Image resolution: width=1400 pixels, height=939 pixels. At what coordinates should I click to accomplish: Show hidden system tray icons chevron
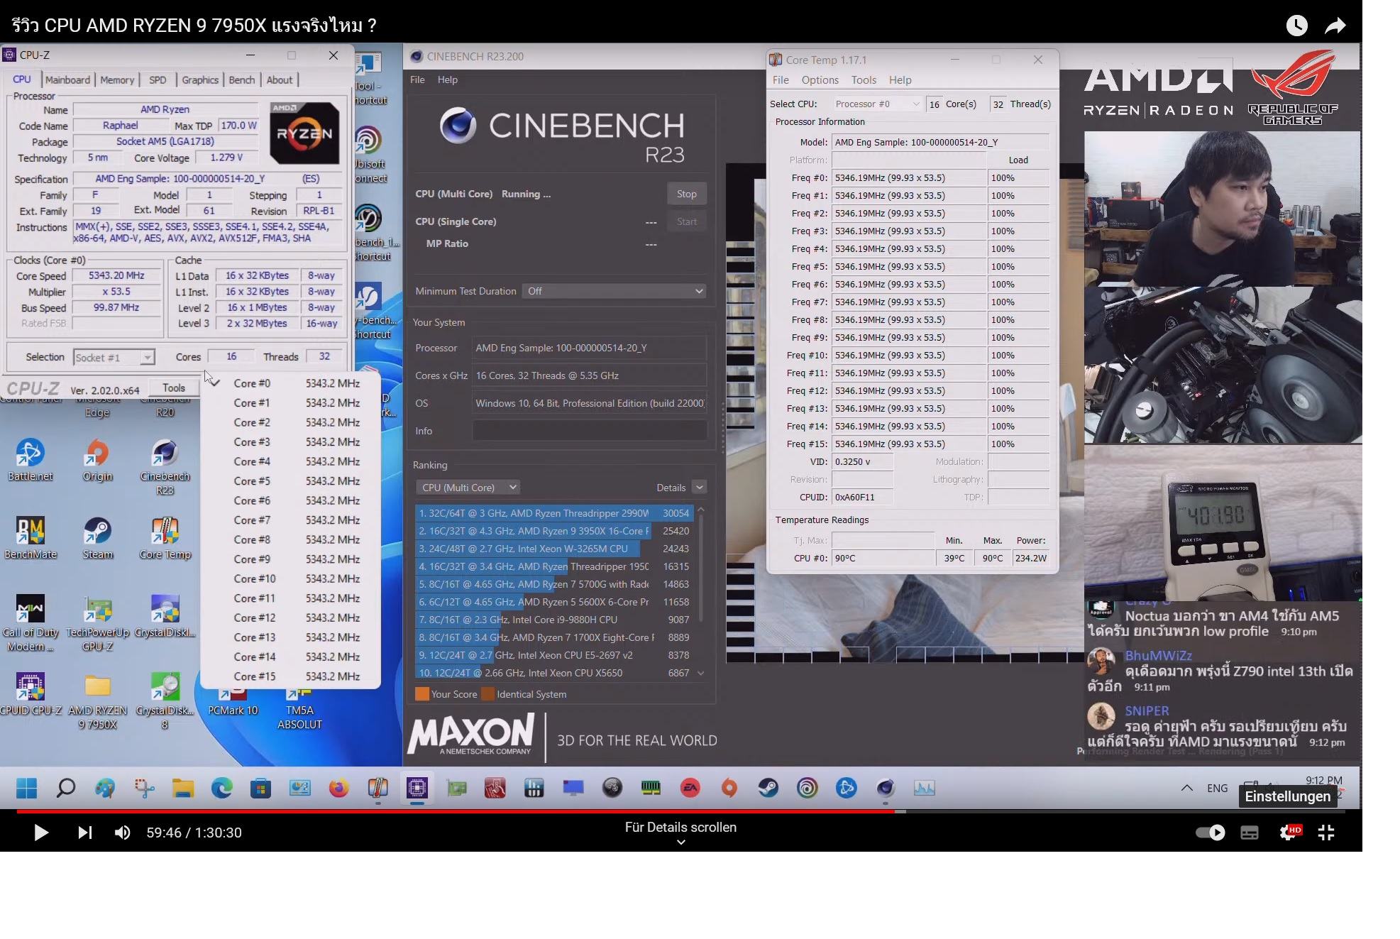click(x=1186, y=788)
